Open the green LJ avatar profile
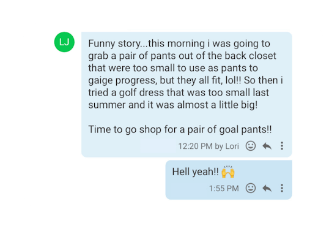Viewport: 329px width, 231px height. point(64,42)
